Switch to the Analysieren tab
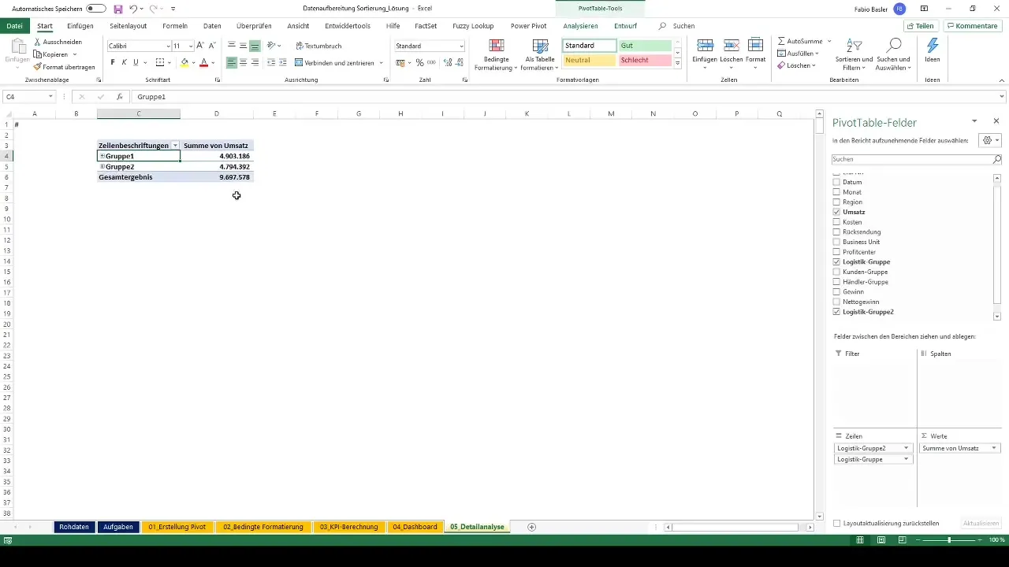 580,26
